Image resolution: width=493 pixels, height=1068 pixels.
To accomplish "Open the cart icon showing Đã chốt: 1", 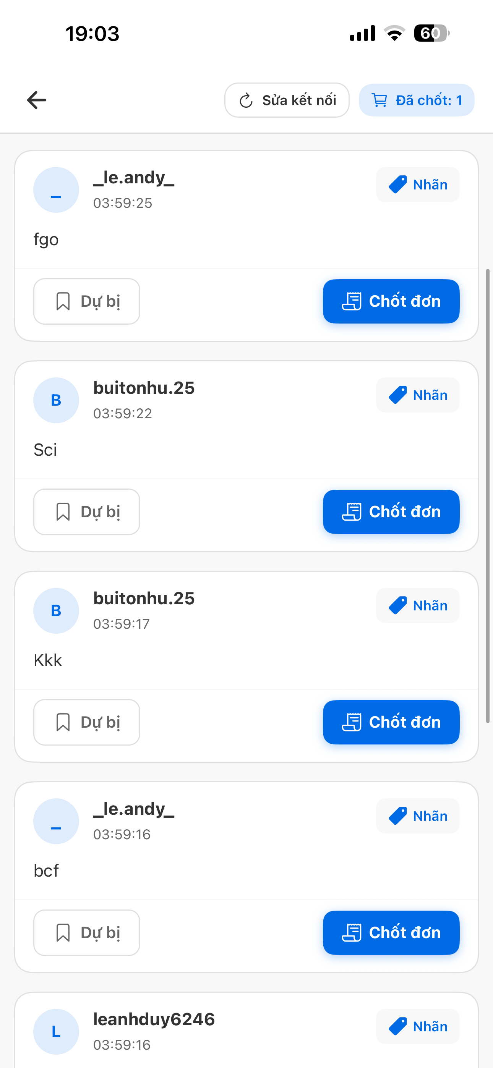I will click(379, 100).
